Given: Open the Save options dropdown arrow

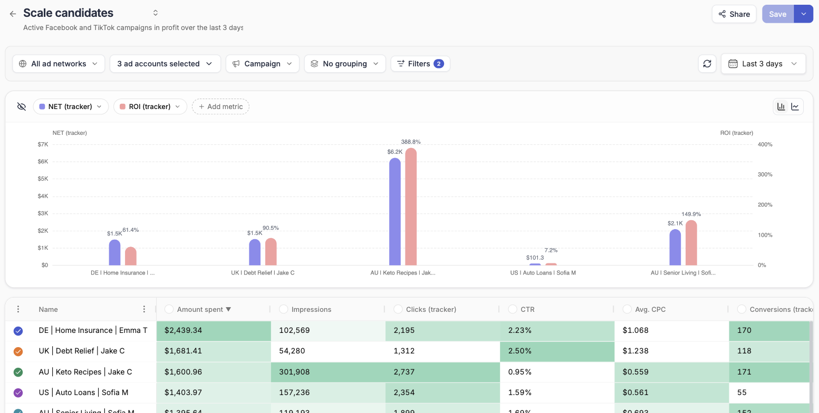Looking at the screenshot, I should pos(803,14).
